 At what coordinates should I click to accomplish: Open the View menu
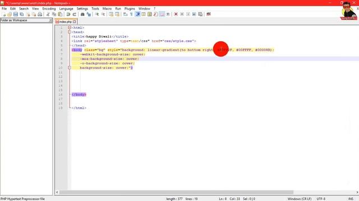pyautogui.click(x=35, y=9)
